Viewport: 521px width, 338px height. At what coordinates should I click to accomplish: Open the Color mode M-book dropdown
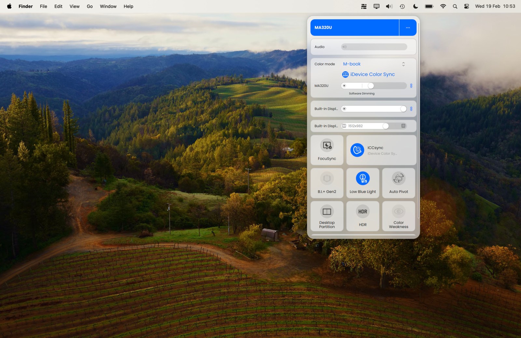(374, 64)
